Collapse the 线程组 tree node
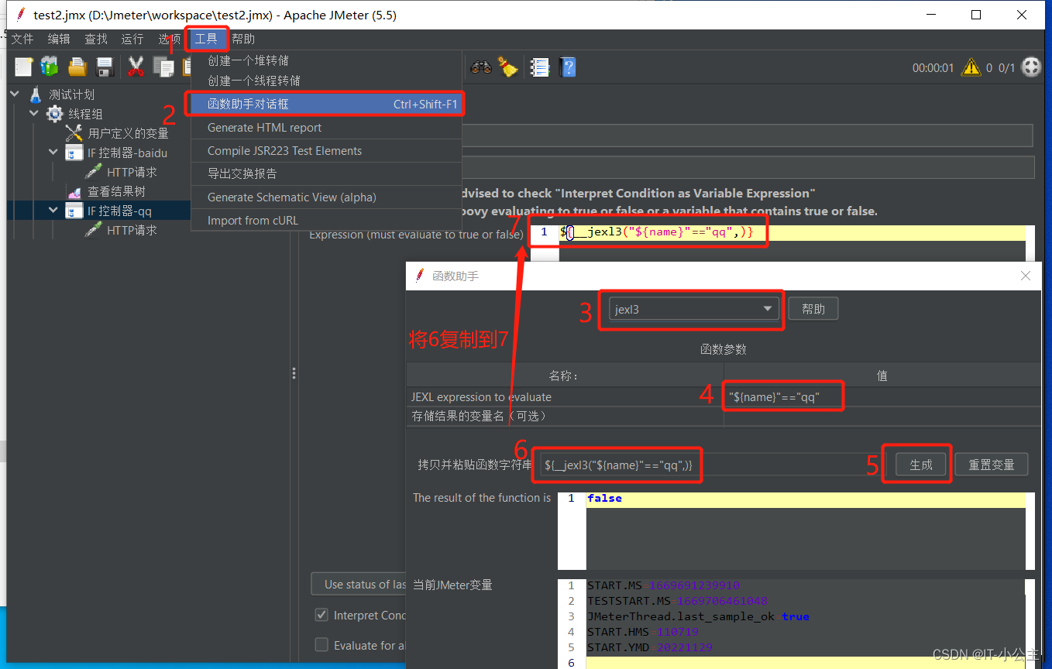The image size is (1052, 669). point(34,113)
